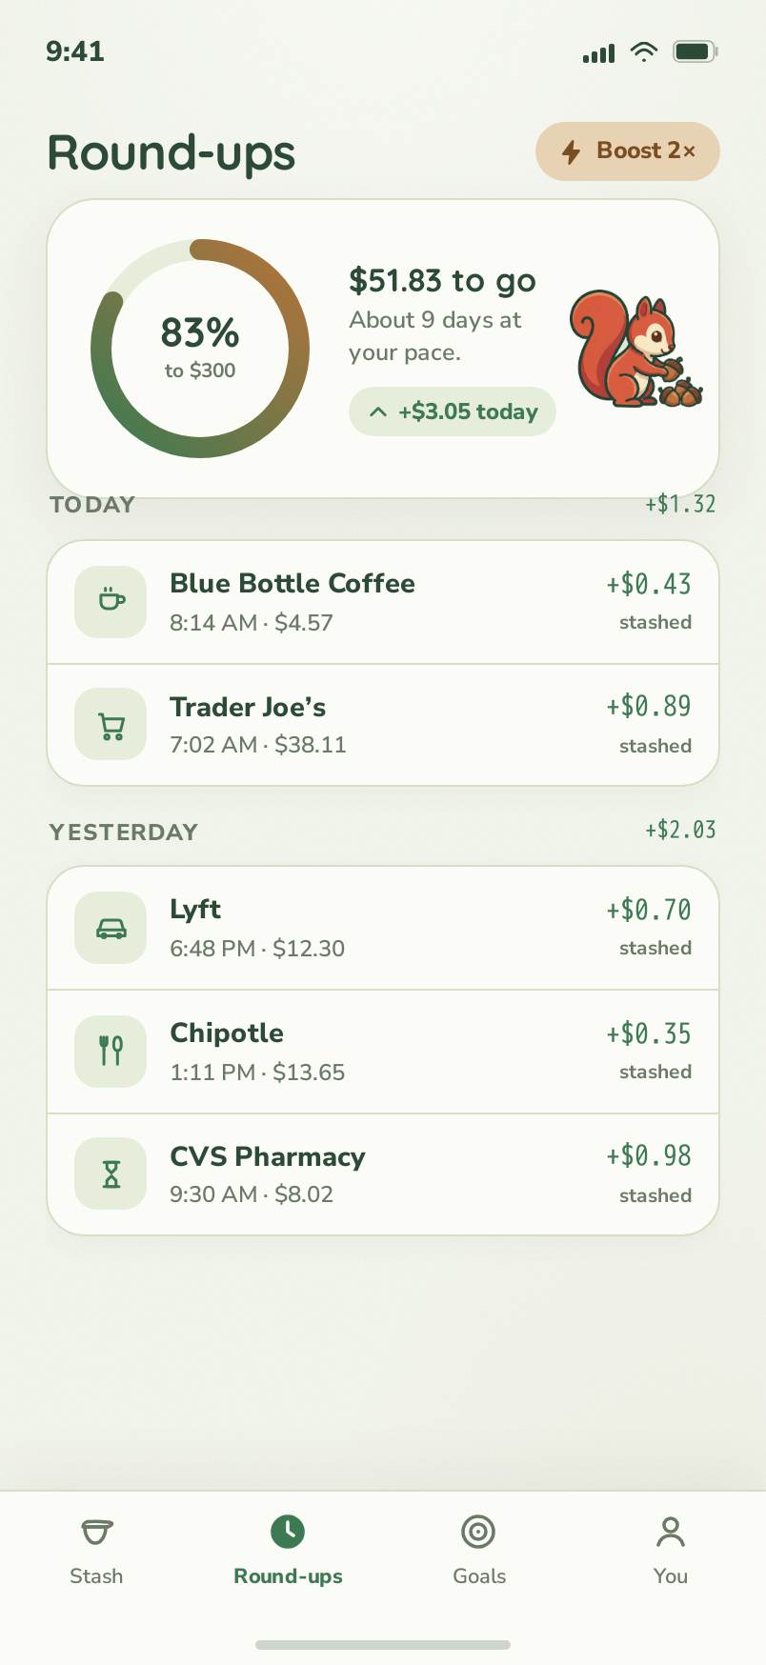Tap the battery icon in status bar

695,51
